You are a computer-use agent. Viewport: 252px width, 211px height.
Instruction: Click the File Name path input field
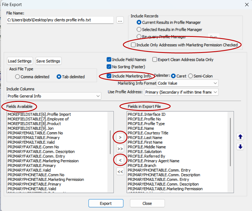point(60,20)
